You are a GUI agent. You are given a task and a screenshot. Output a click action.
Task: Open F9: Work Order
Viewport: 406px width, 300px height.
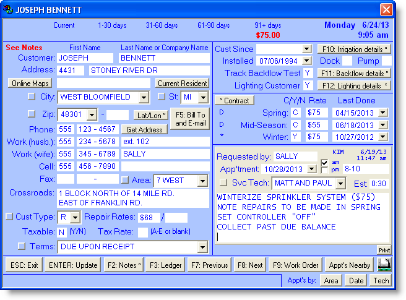pos(295,265)
